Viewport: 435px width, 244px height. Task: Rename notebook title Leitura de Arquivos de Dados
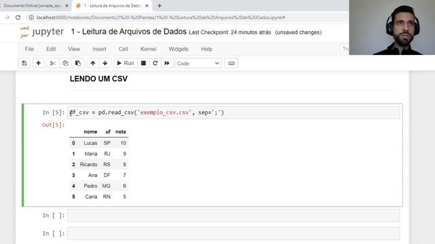pyautogui.click(x=128, y=32)
